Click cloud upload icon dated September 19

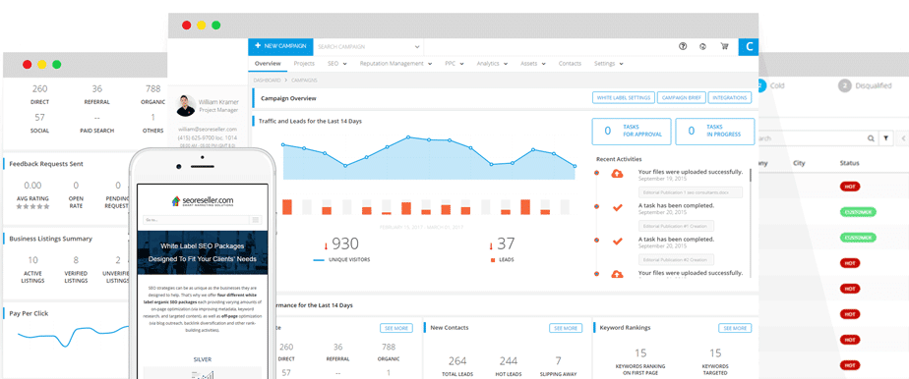coord(618,173)
